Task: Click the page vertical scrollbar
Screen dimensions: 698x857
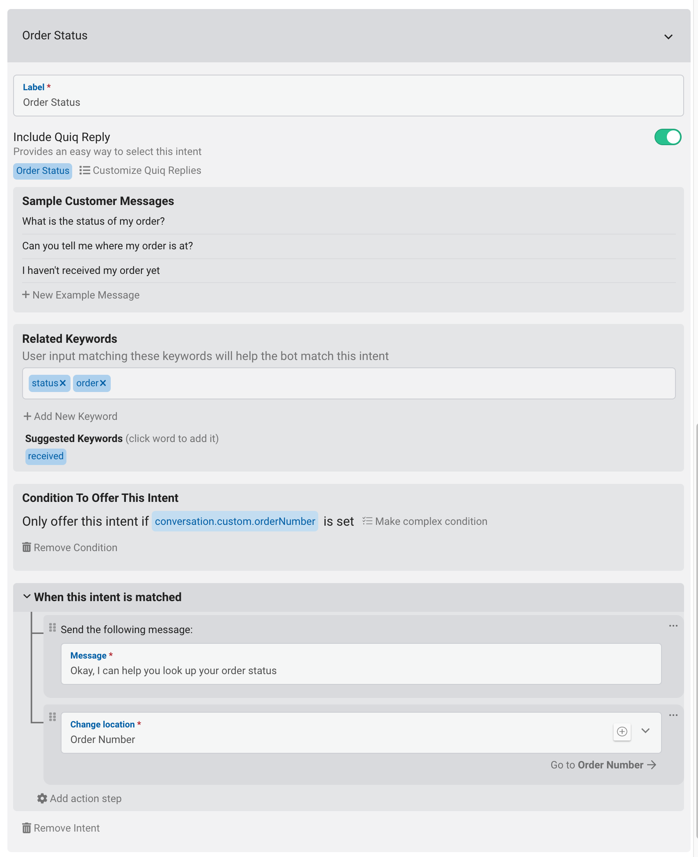Action: pos(696,631)
